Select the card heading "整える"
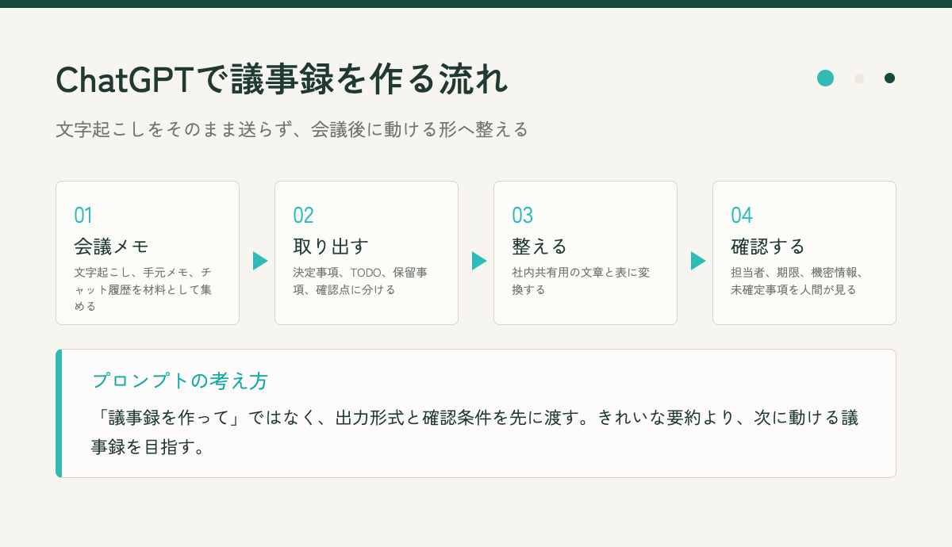 tap(539, 246)
